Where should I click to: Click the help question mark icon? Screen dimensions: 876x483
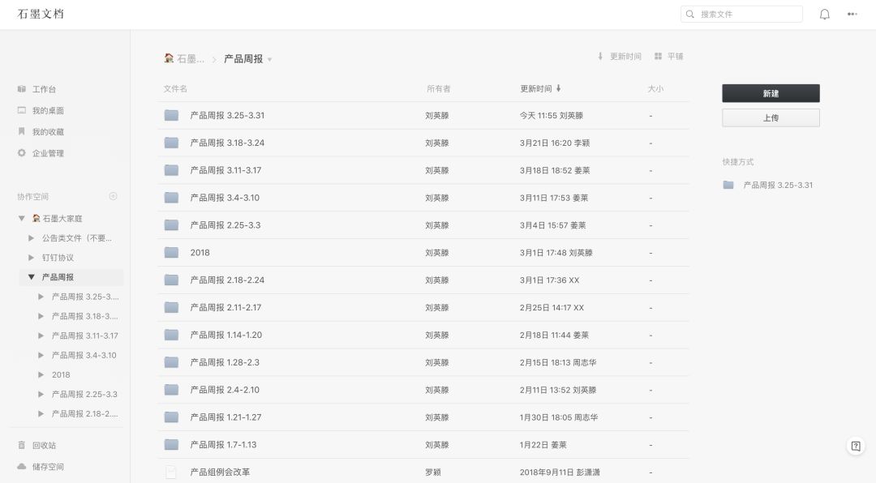point(856,446)
